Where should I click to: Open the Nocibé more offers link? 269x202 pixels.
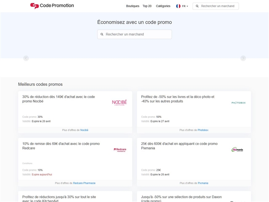pyautogui.click(x=84, y=130)
